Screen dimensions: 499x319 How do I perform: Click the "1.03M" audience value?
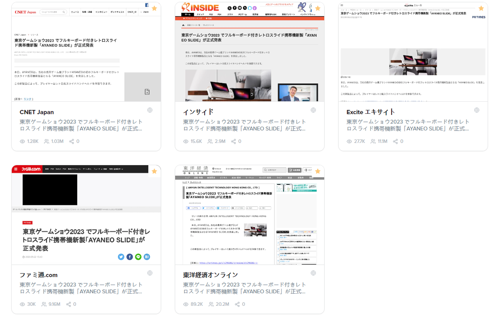[57, 141]
